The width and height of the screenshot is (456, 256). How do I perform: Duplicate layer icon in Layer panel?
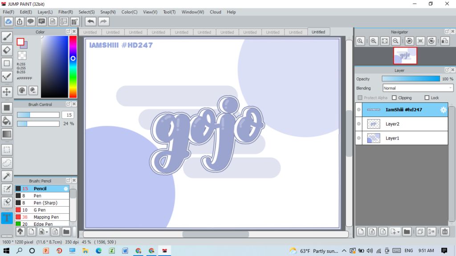420,231
